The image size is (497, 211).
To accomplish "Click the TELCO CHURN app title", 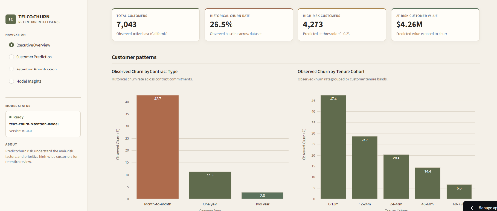I will point(34,17).
